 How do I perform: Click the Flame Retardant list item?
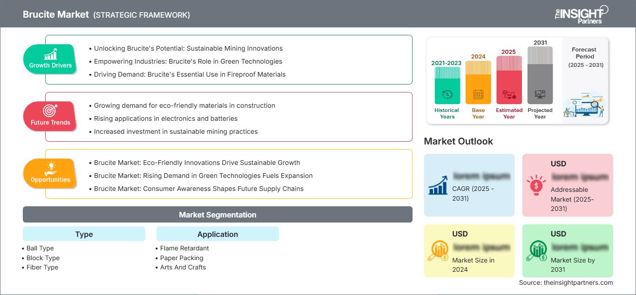184,248
